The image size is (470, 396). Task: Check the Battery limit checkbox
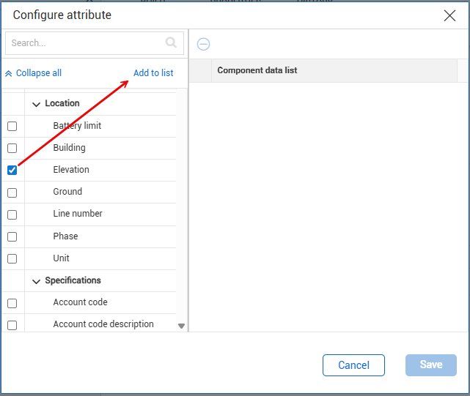12,126
